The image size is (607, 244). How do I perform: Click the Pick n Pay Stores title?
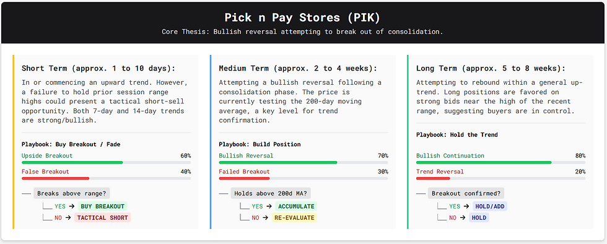(303, 18)
